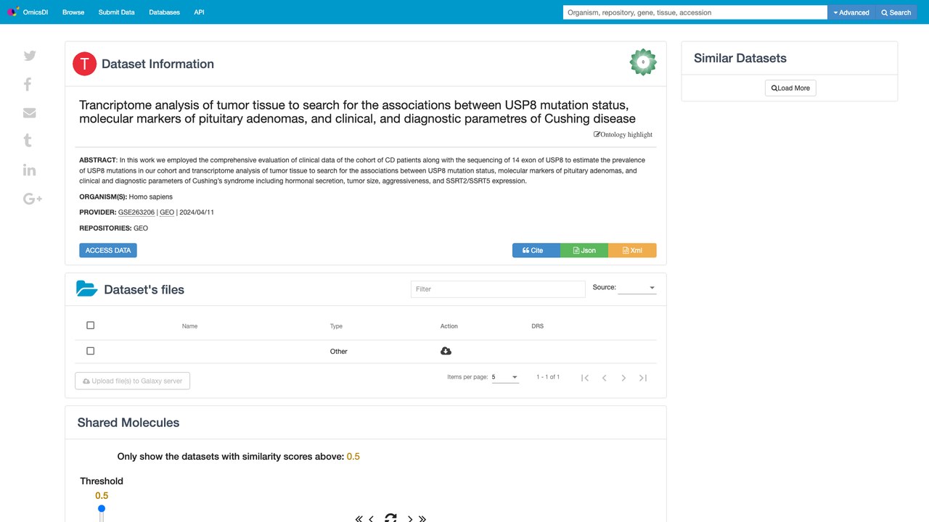
Task: Select all files header checkbox
Action: click(x=91, y=326)
